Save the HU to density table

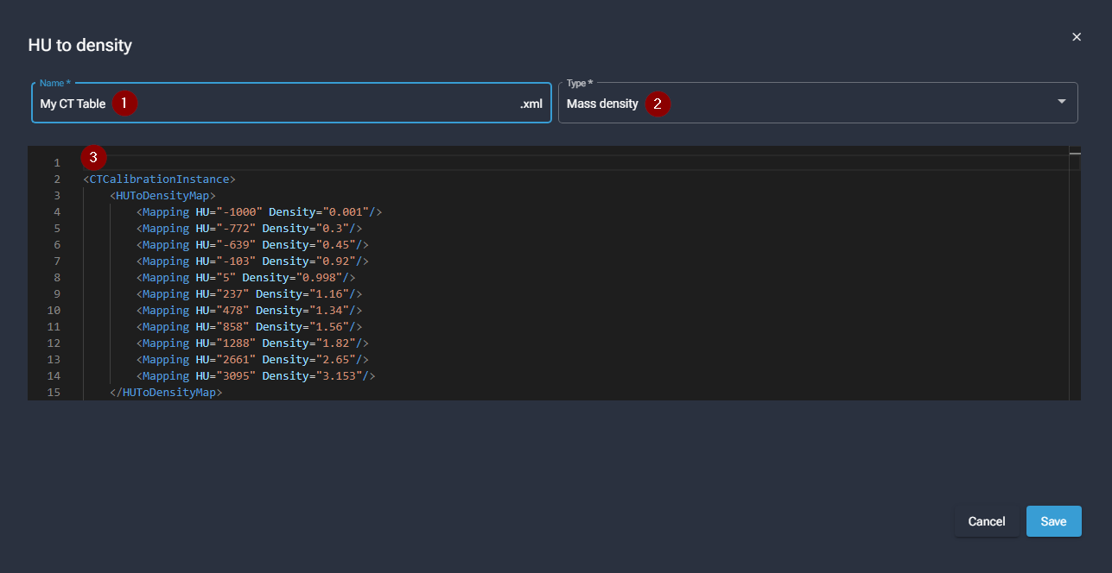click(x=1053, y=521)
